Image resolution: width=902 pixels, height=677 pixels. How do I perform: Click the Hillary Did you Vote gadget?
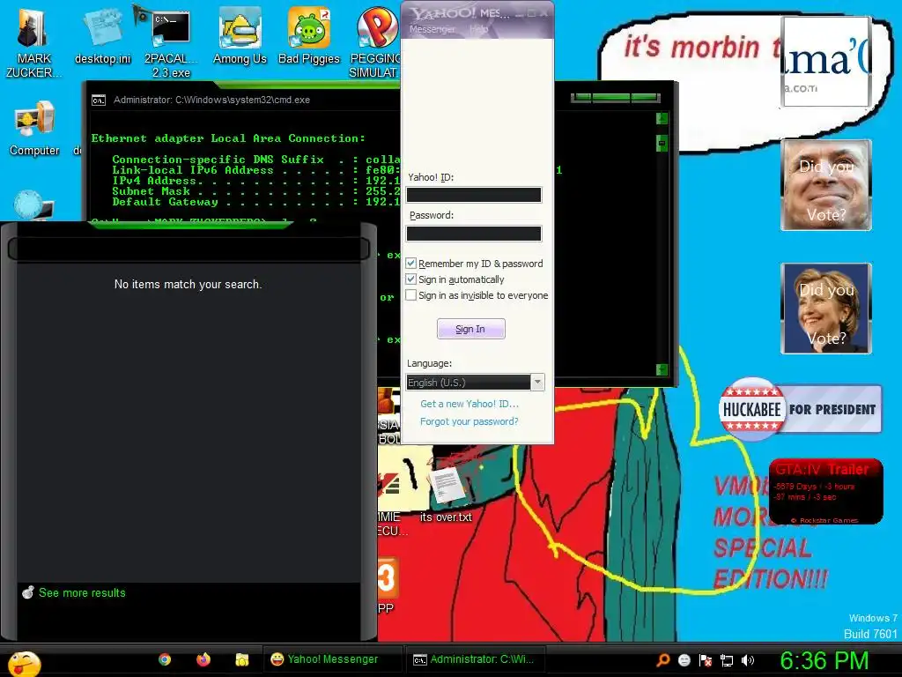[826, 309]
